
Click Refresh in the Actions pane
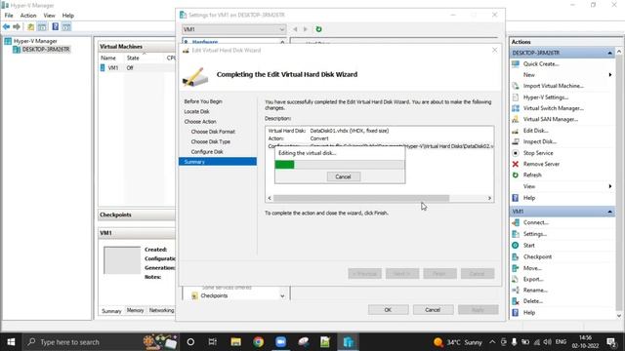(532, 175)
